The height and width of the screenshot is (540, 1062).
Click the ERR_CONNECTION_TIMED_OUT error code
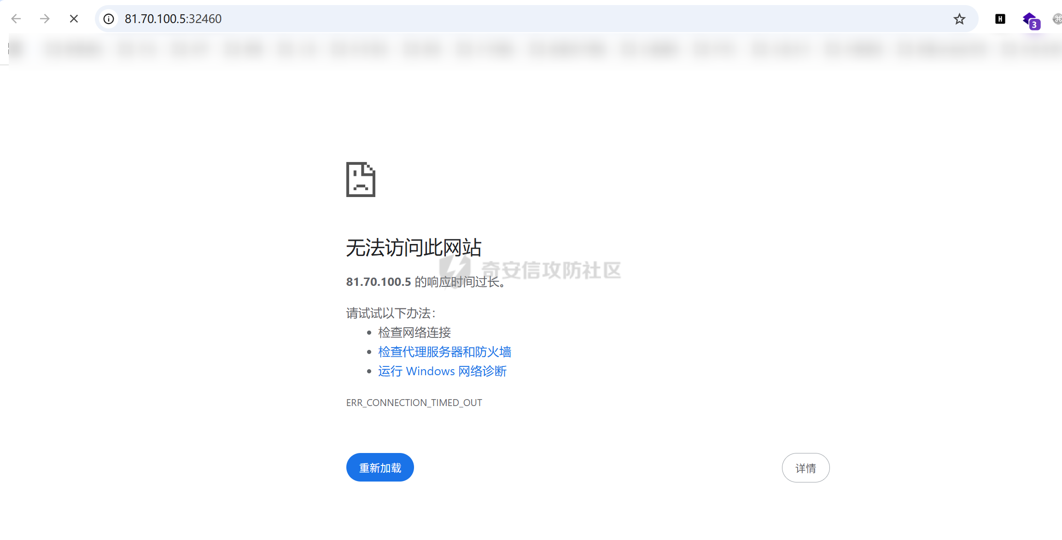pos(414,403)
